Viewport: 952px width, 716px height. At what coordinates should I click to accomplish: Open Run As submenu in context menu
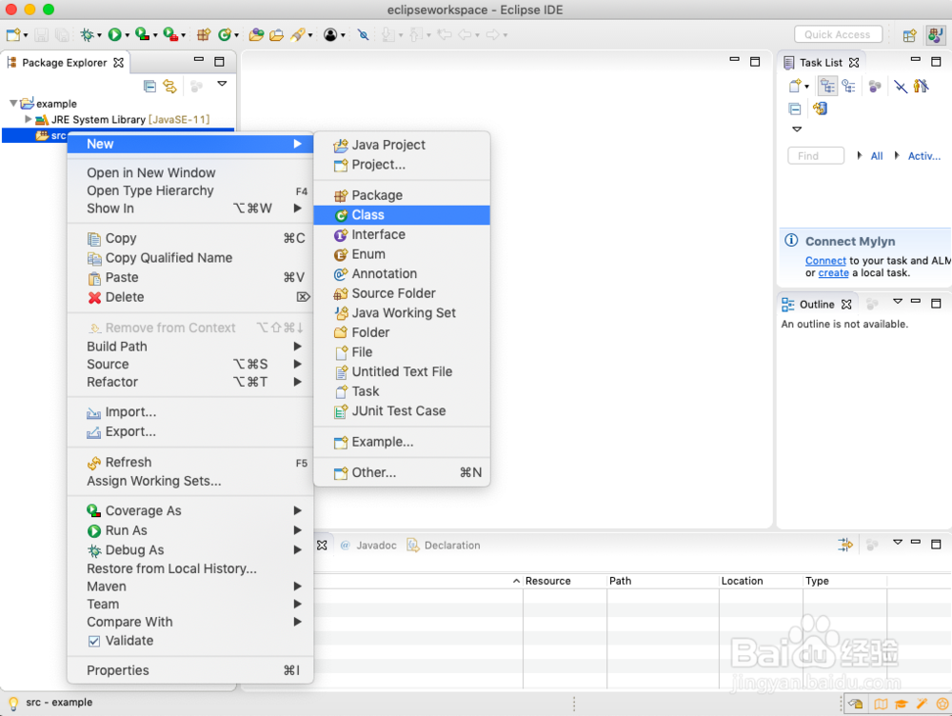(190, 530)
